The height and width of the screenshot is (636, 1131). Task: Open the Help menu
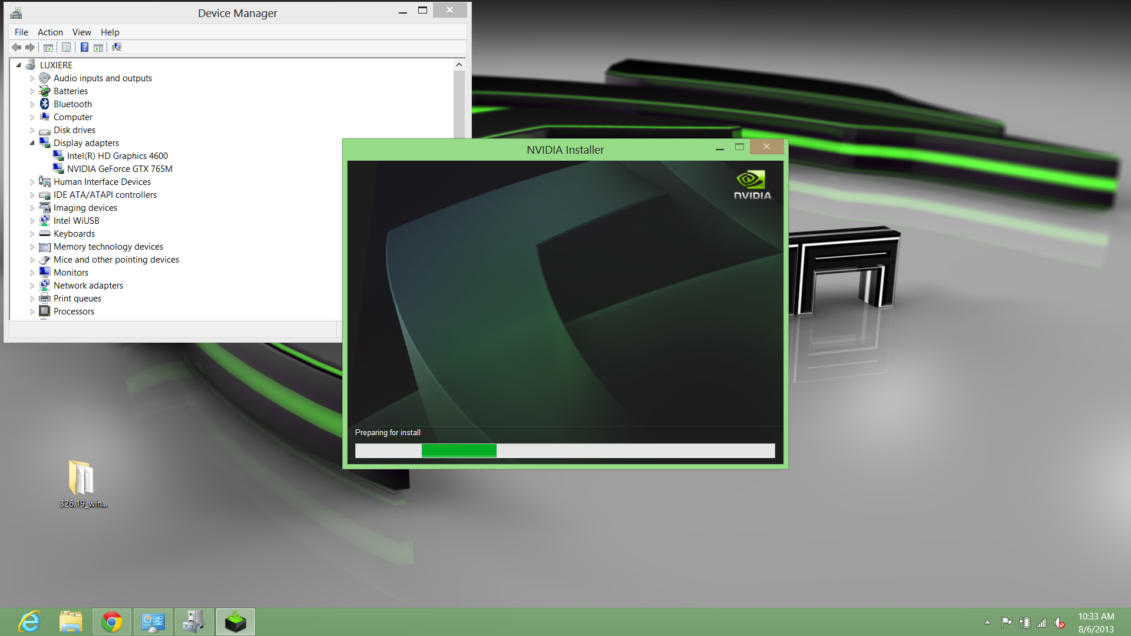[x=110, y=32]
